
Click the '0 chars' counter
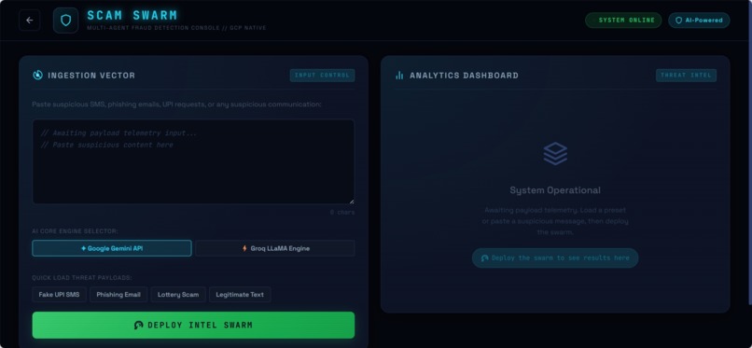point(342,213)
